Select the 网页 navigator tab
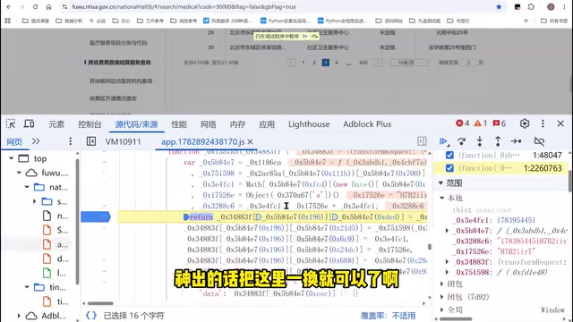Image resolution: width=573 pixels, height=322 pixels. (x=14, y=141)
